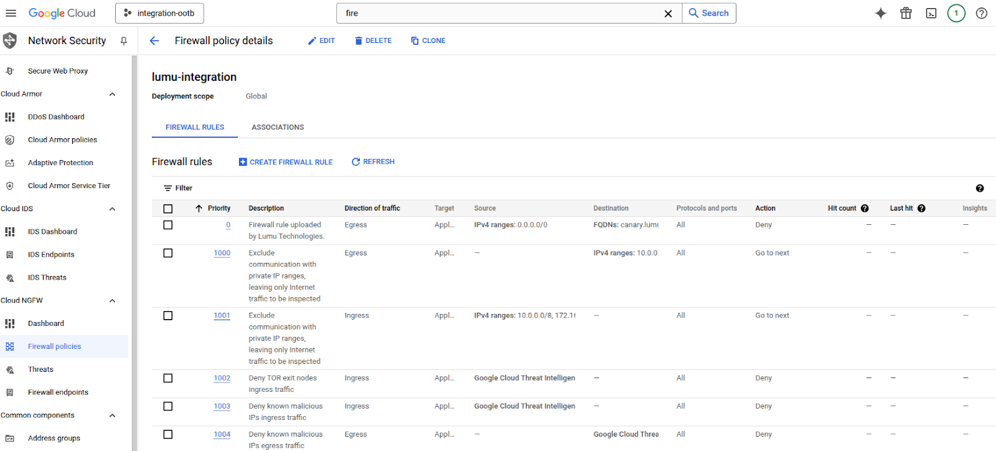Switch to the Associations tab

278,127
